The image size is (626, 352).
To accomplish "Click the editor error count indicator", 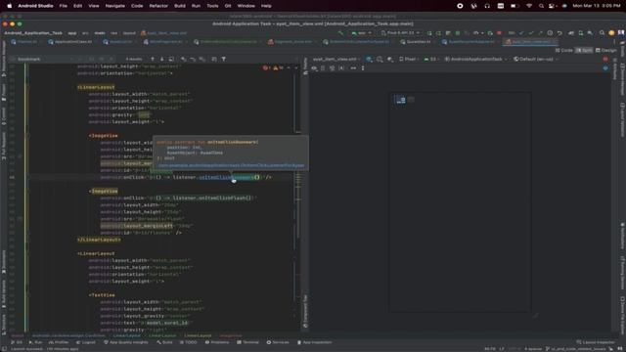I will (x=266, y=68).
